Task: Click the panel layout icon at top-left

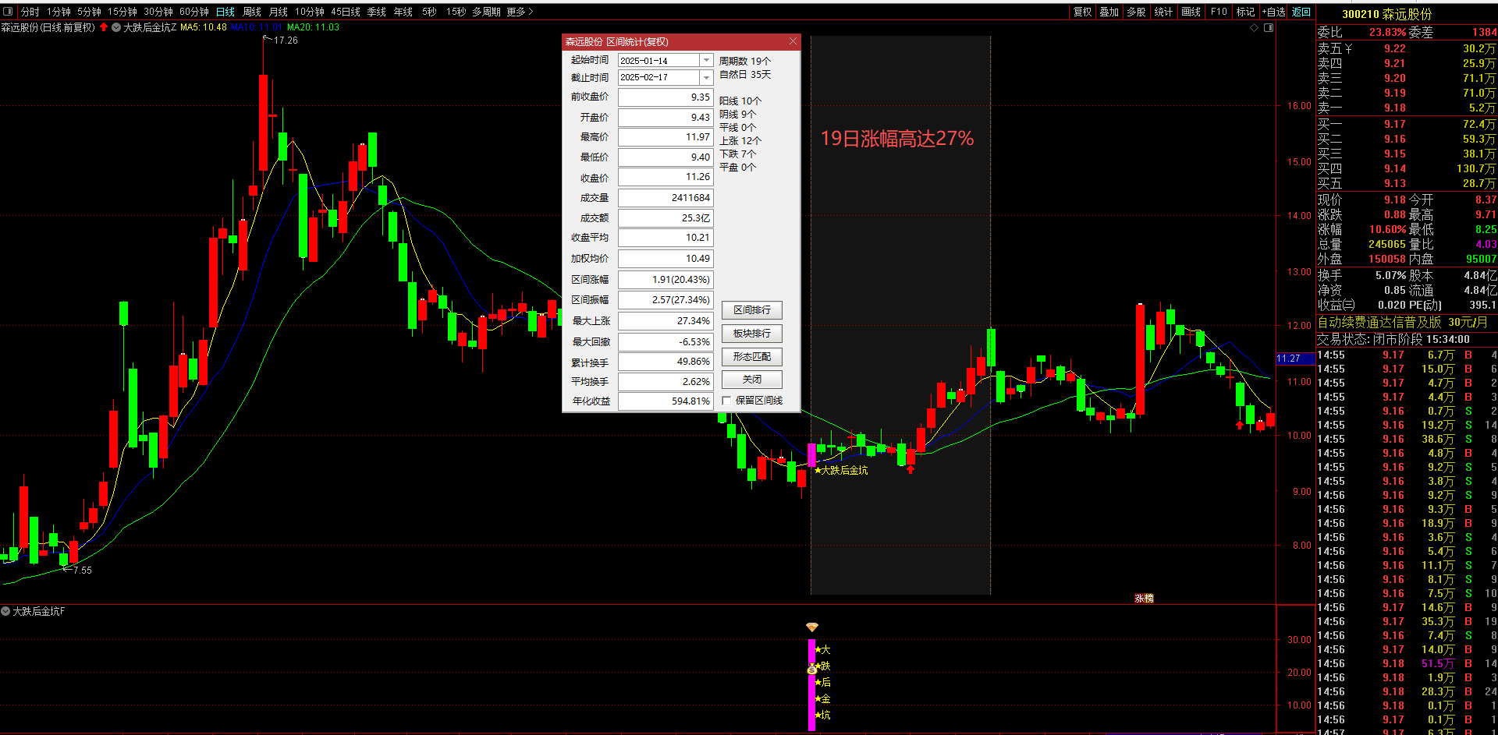Action: [x=8, y=12]
